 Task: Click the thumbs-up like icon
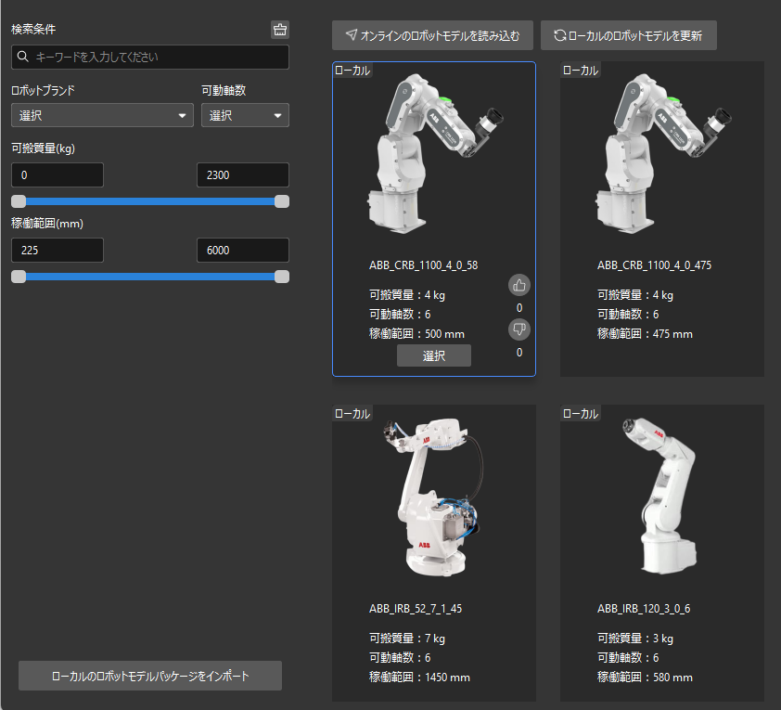tap(519, 285)
